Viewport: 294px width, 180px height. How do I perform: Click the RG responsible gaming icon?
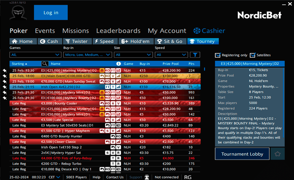point(188,177)
